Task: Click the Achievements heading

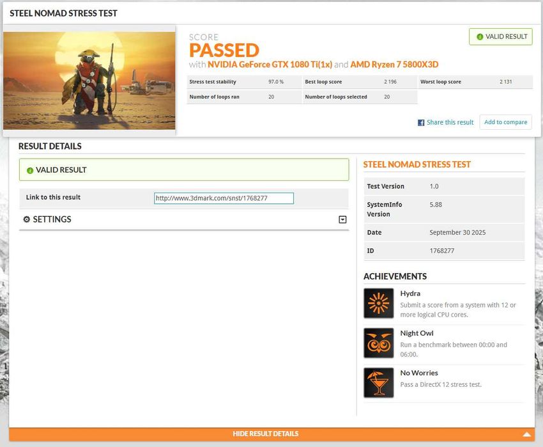Action: click(395, 276)
